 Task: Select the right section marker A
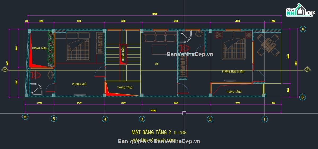tap(307, 69)
